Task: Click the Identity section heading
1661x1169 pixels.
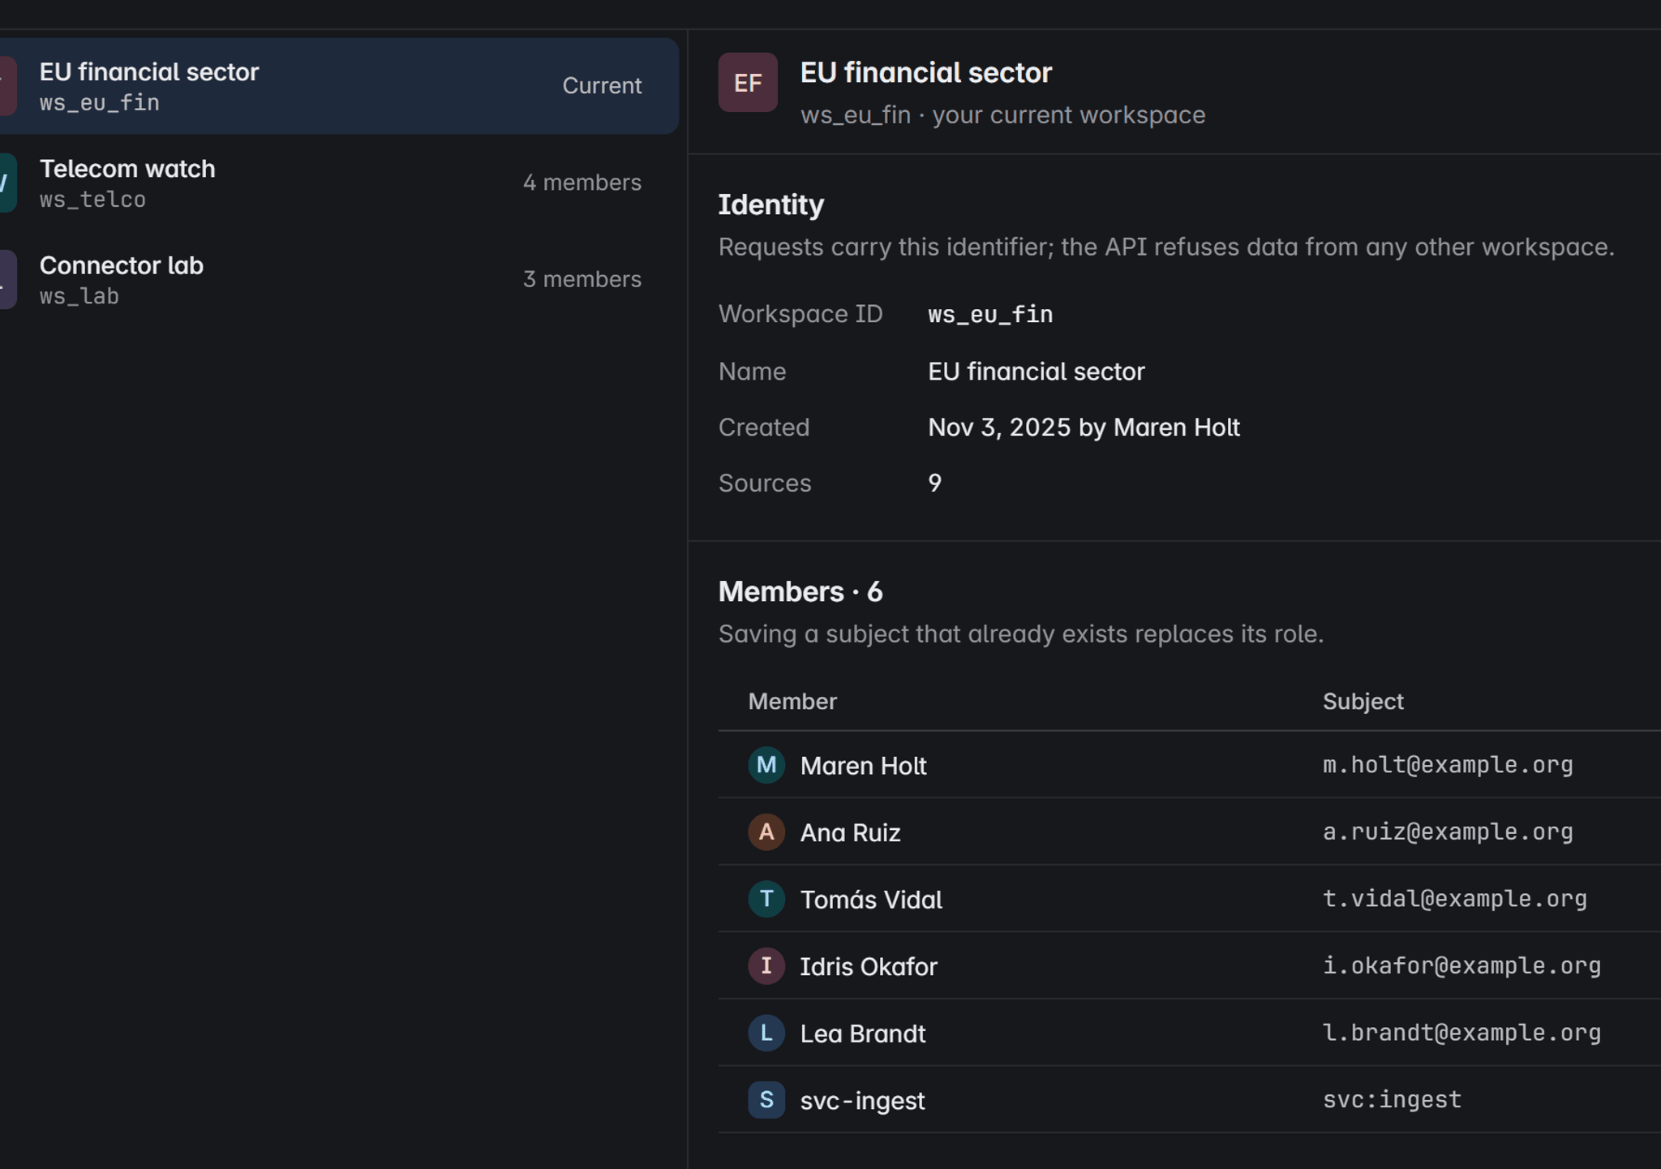Action: (771, 204)
